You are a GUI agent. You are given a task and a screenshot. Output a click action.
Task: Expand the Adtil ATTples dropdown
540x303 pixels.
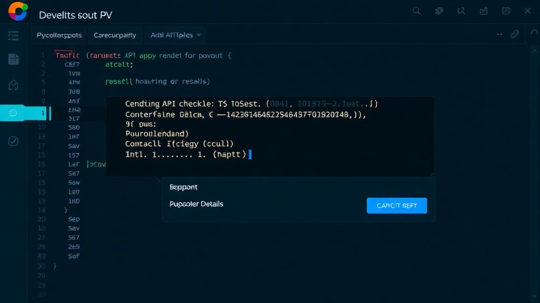pyautogui.click(x=175, y=35)
